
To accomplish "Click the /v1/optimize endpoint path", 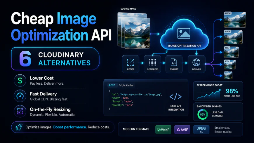I will point(126,85).
